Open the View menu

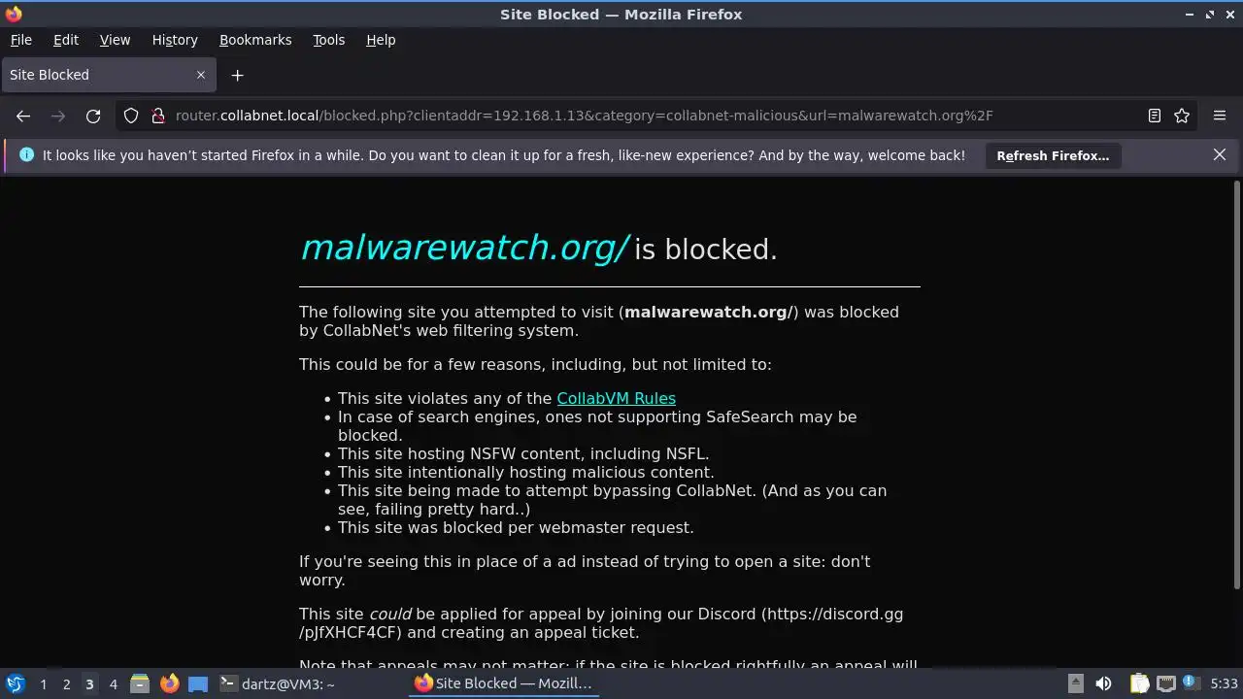[x=115, y=40]
